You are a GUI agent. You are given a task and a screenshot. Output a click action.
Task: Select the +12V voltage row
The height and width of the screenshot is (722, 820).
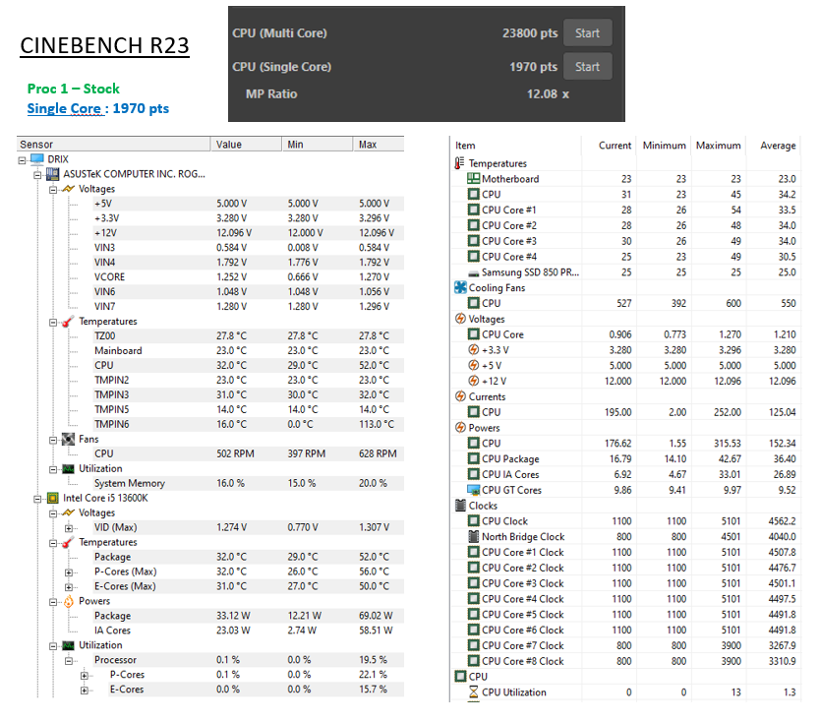(x=249, y=233)
